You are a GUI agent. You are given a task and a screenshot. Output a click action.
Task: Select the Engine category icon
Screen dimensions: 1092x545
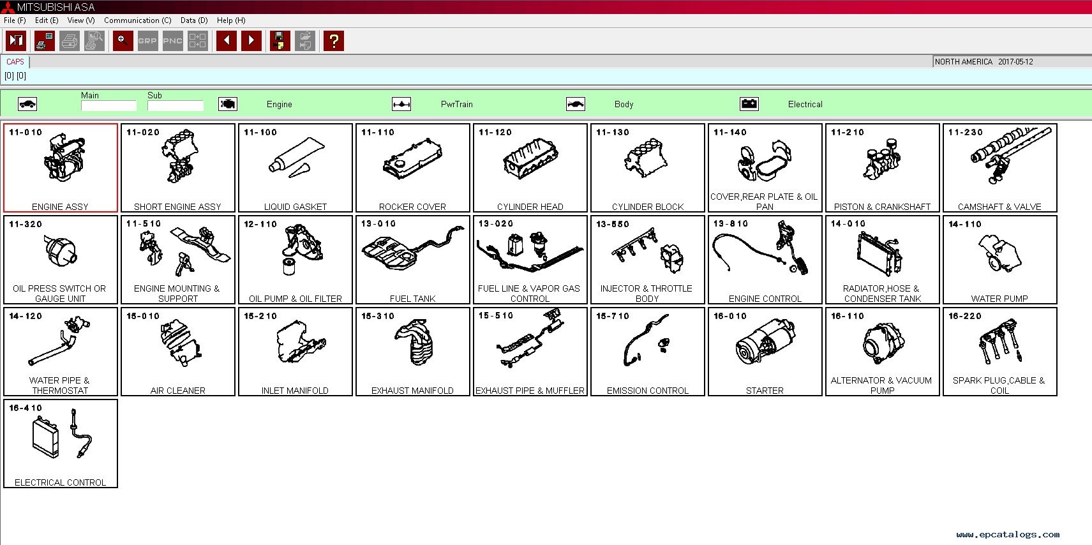[x=228, y=104]
